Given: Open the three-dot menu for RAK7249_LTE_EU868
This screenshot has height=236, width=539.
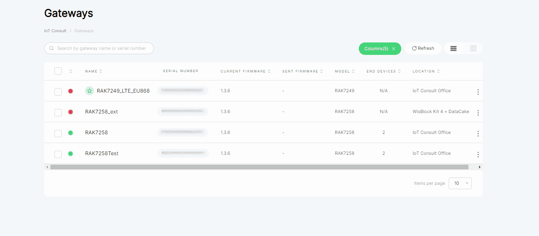Looking at the screenshot, I should [478, 92].
